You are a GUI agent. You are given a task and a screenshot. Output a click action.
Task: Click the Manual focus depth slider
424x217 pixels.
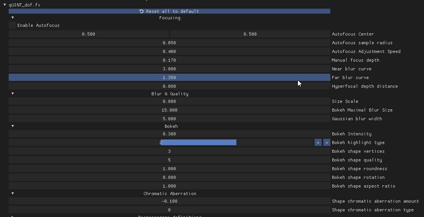[169, 60]
